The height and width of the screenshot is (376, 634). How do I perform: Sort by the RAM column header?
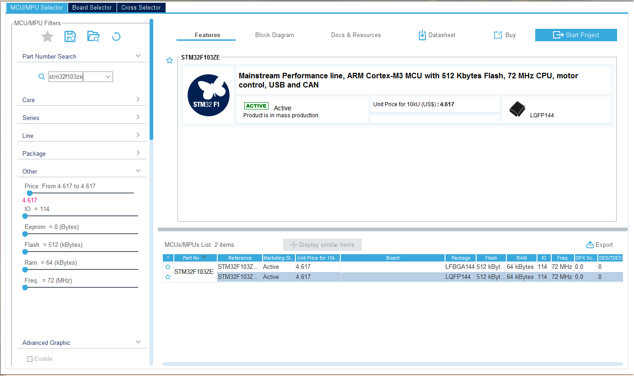(x=521, y=258)
